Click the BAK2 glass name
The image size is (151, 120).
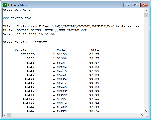[31, 111]
